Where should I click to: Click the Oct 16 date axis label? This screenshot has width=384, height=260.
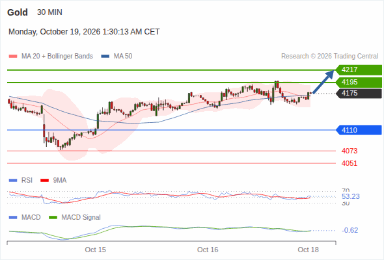tap(208, 250)
